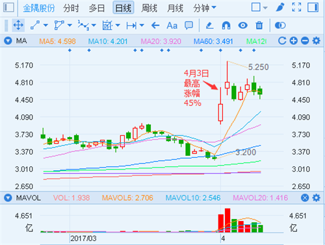Image resolution: width=325 pixels, height=245 pixels.
Task: Expand the wave pattern tool options
Action: (x=94, y=25)
